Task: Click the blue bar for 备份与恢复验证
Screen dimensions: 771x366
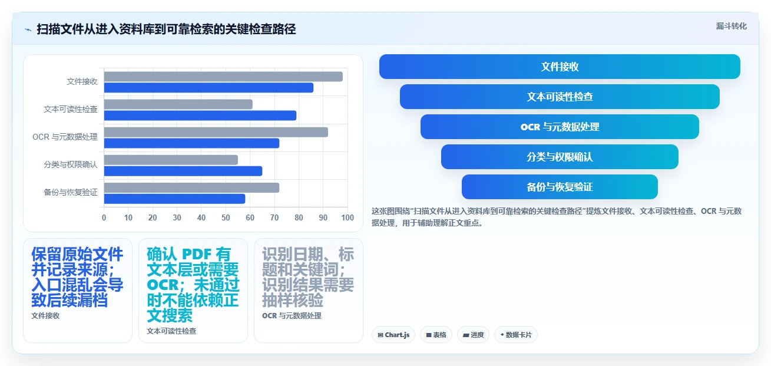Action: [x=175, y=199]
